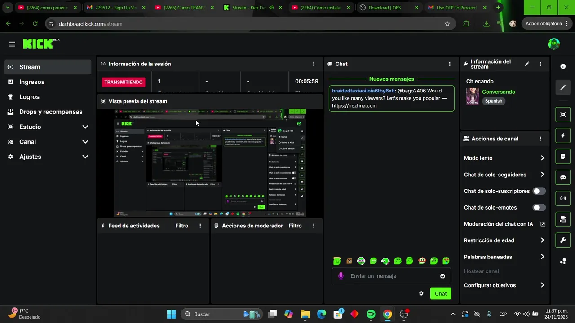Select Stream in the left sidebar
The image size is (575, 323).
pos(48,67)
